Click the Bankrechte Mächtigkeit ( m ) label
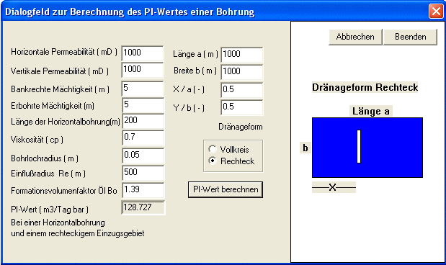 [60, 89]
